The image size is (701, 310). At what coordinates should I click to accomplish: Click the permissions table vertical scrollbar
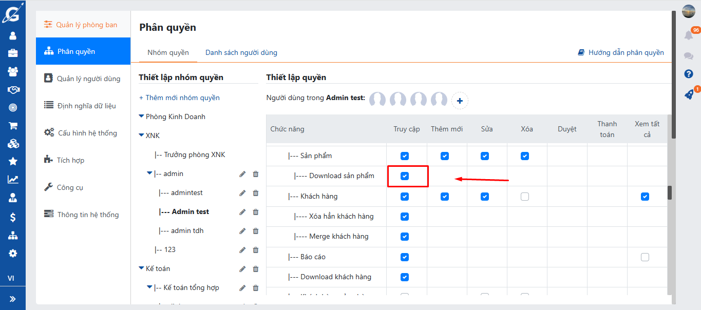point(669,192)
